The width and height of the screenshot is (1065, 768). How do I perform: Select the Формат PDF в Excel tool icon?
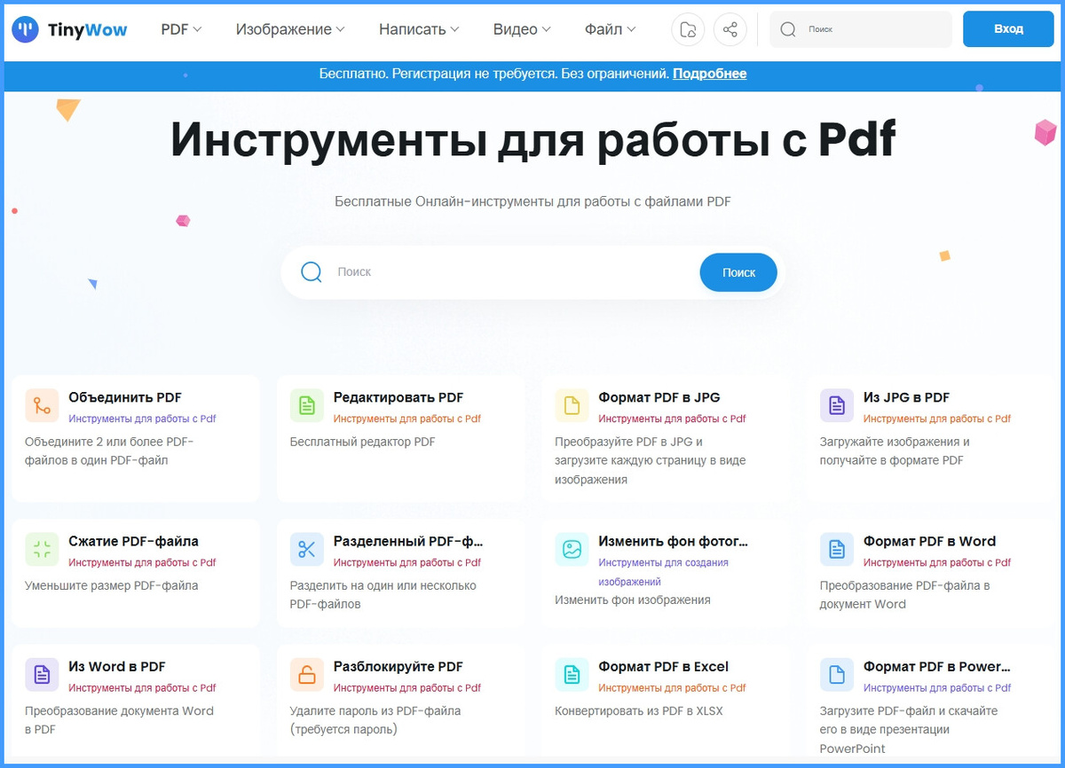point(572,675)
